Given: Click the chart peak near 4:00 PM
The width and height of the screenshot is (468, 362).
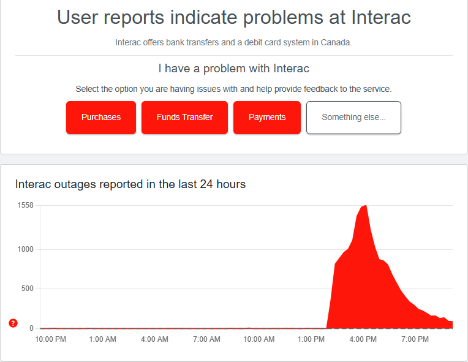Looking at the screenshot, I should (x=365, y=206).
